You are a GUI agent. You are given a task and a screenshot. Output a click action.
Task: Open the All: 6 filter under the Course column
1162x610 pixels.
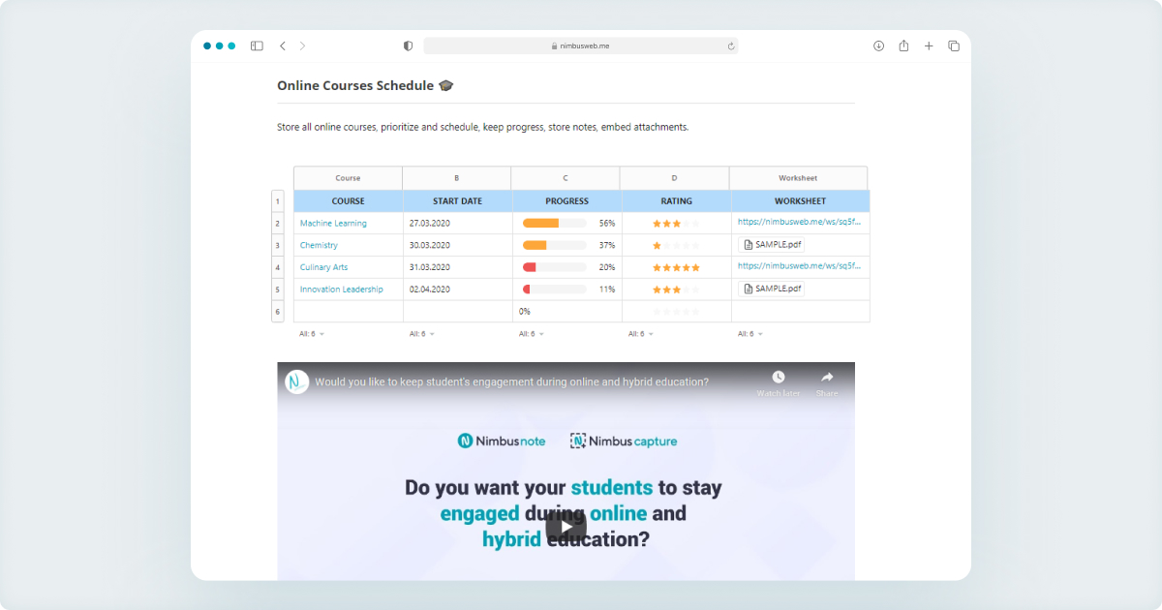pyautogui.click(x=311, y=333)
